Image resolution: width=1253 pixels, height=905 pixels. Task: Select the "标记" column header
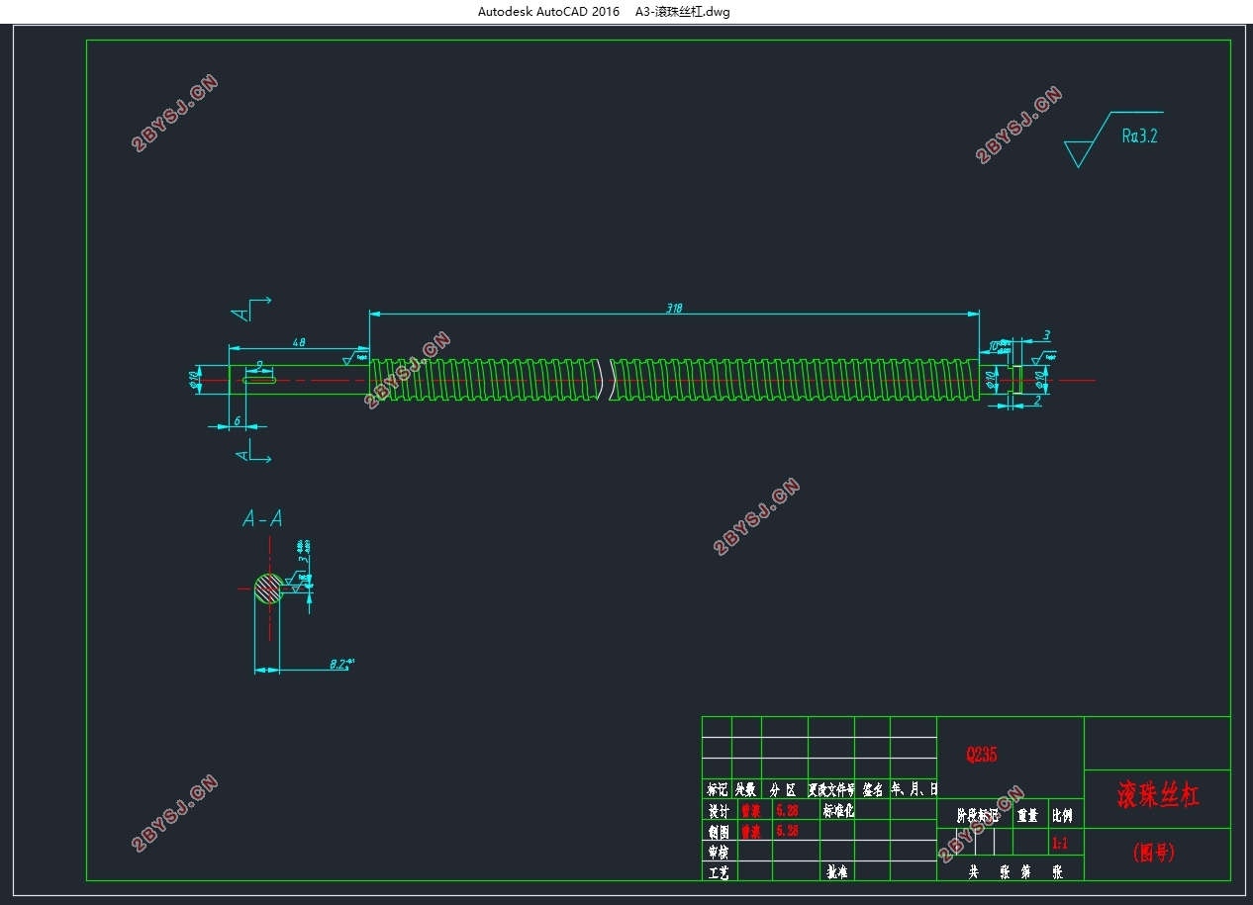pos(717,789)
